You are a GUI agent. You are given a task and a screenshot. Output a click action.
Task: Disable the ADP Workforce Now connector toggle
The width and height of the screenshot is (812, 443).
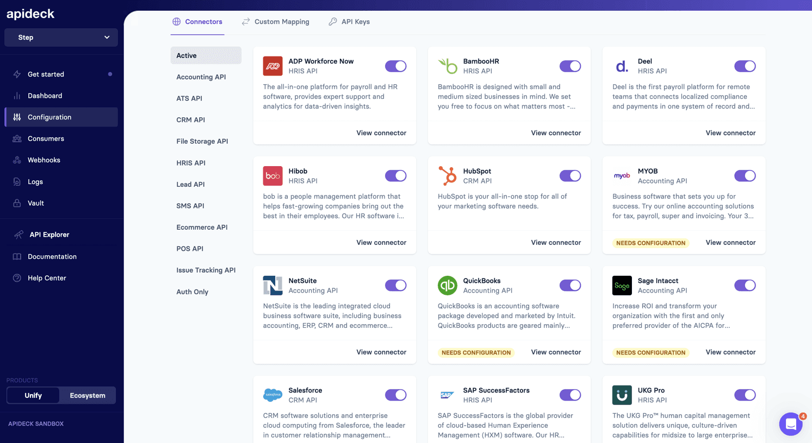pyautogui.click(x=395, y=66)
